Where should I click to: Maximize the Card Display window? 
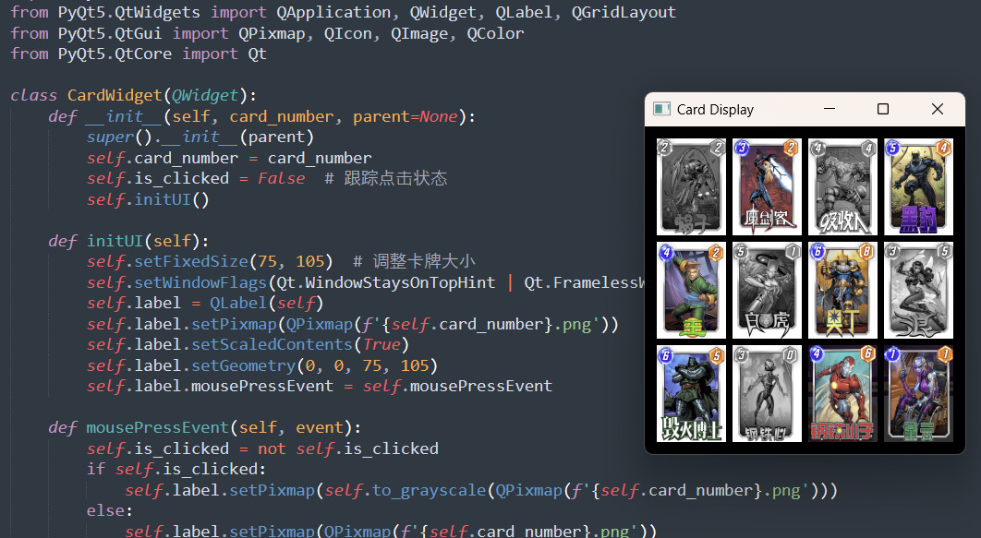[x=882, y=109]
